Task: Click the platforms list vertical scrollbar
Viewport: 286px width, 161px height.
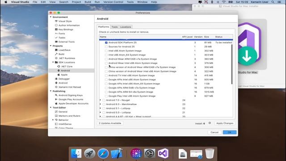Action: pyautogui.click(x=232, y=64)
